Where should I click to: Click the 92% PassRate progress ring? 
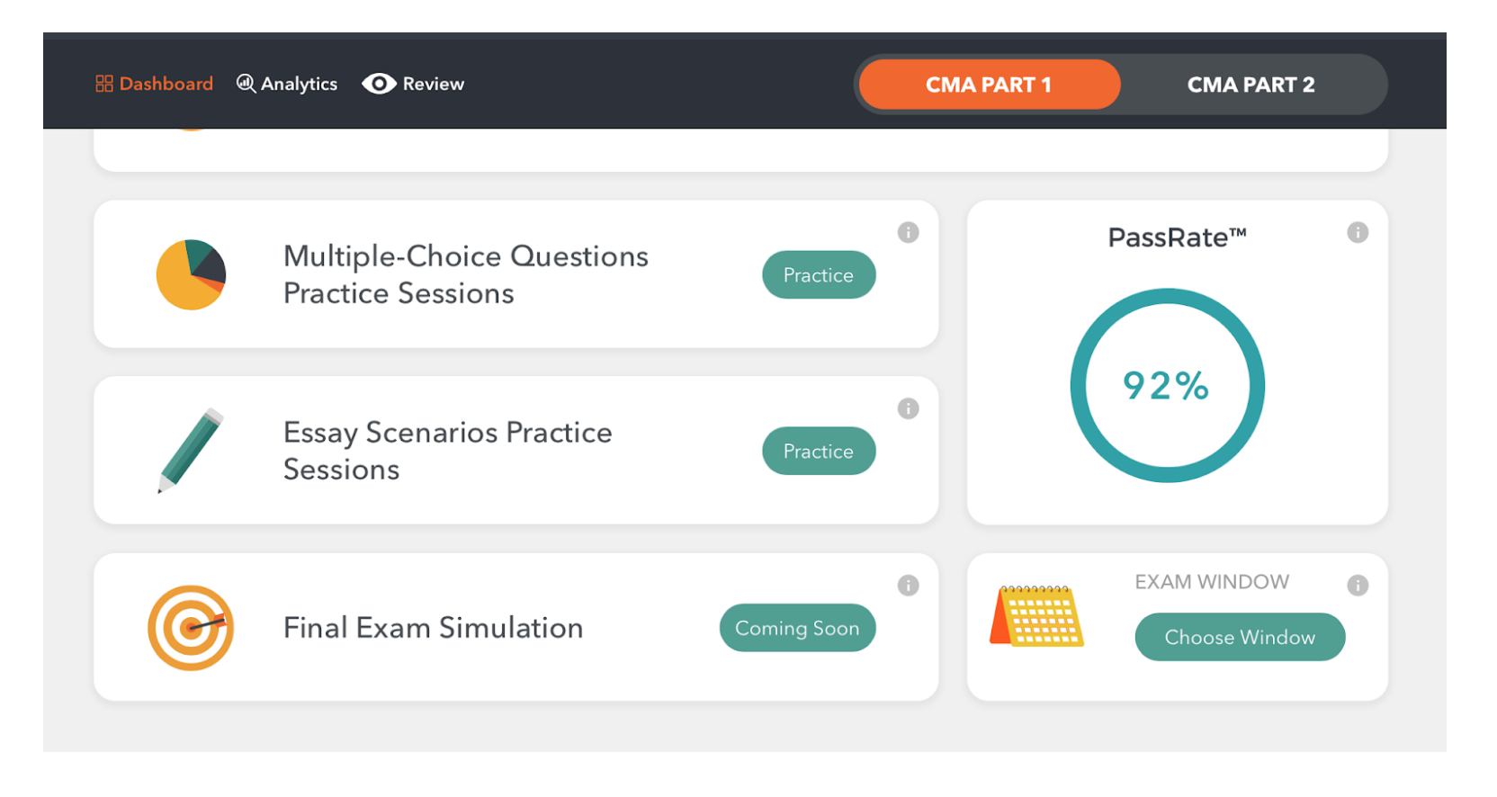[1167, 386]
